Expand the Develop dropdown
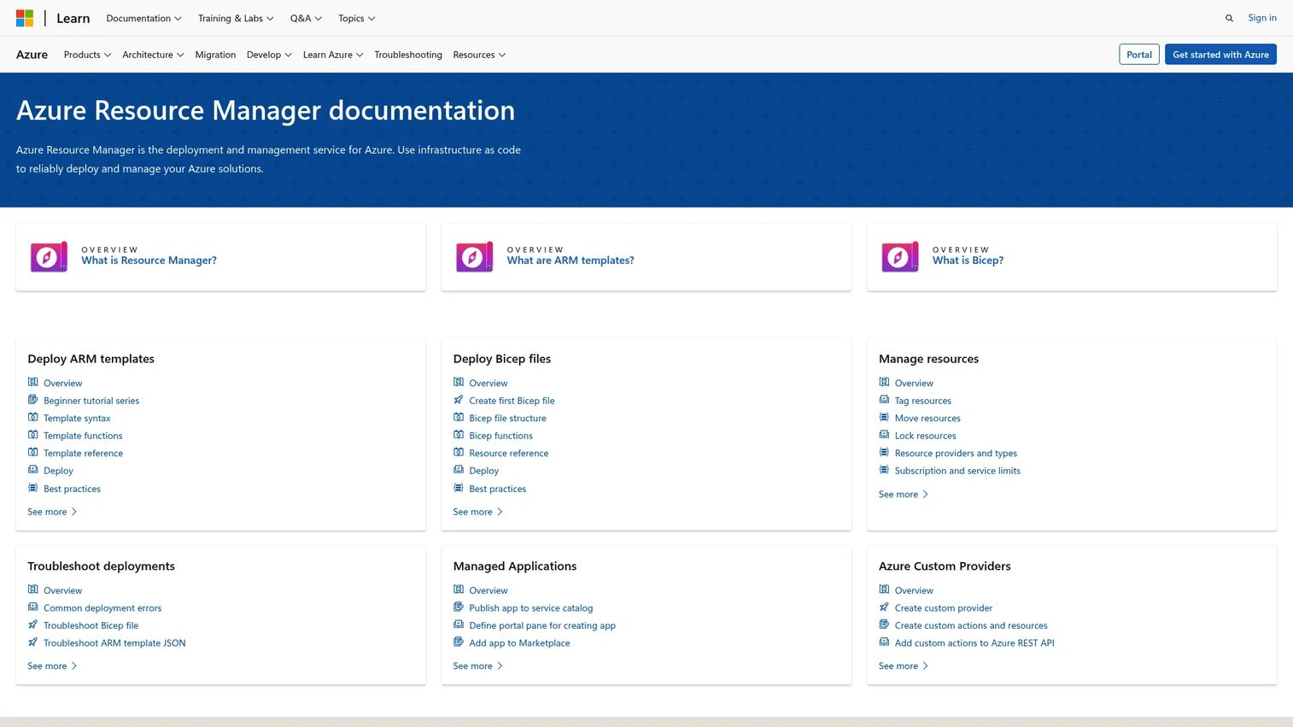The width and height of the screenshot is (1293, 727). [x=269, y=55]
